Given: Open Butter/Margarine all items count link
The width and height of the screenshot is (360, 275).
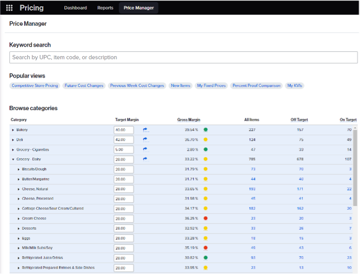Looking at the screenshot, I should pos(253,179).
